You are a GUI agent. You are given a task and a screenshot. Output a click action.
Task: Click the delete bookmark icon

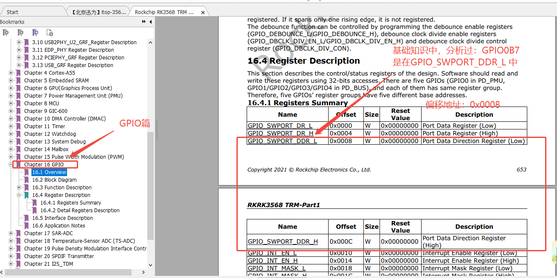point(6,32)
